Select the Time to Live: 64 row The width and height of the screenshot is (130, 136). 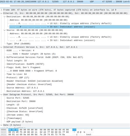coord(16,74)
